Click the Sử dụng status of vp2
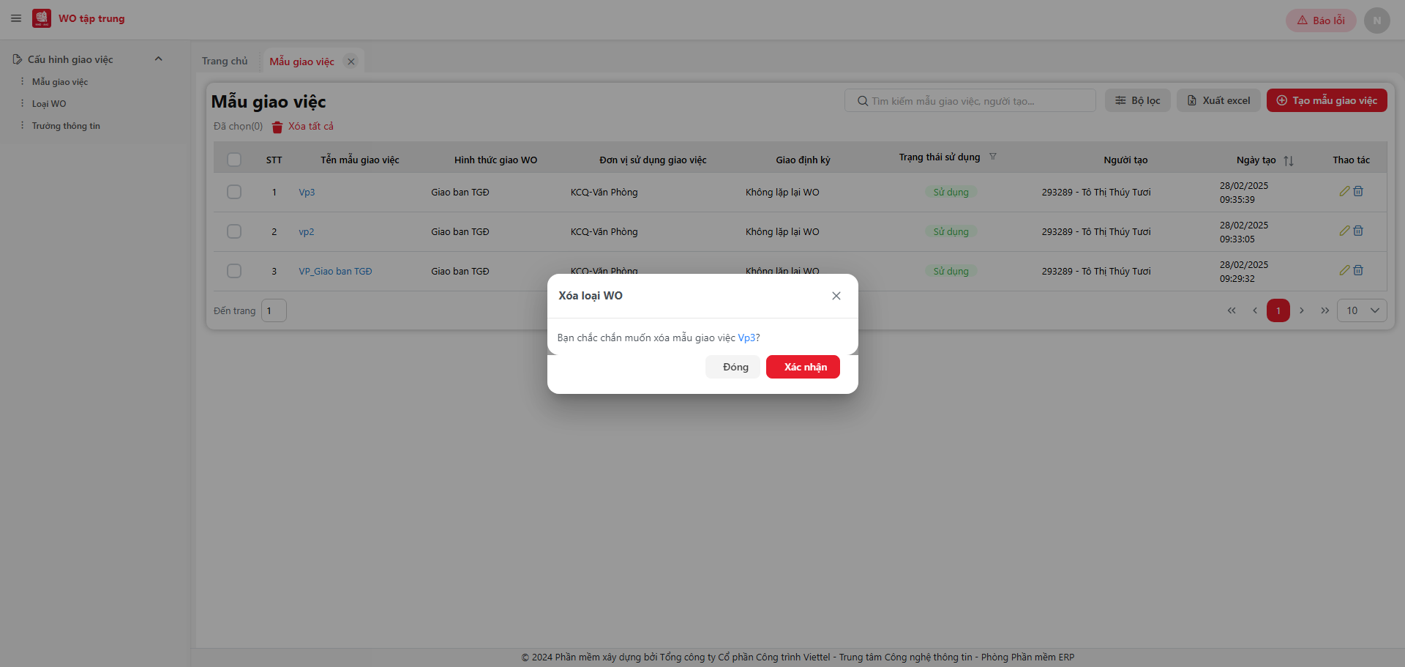Screen dimensions: 1405x667 [951, 231]
